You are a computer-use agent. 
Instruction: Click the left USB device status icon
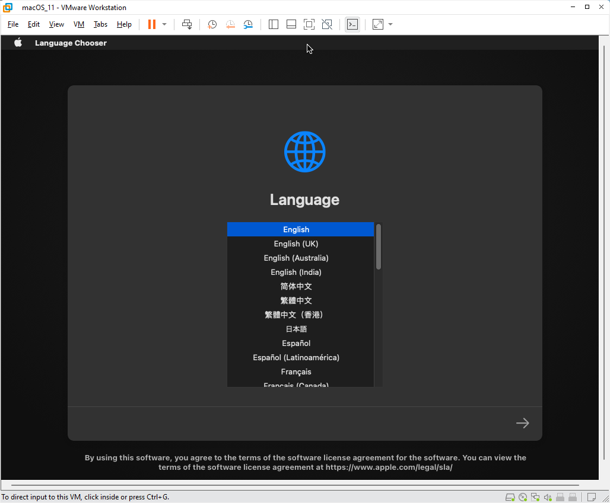pos(560,497)
